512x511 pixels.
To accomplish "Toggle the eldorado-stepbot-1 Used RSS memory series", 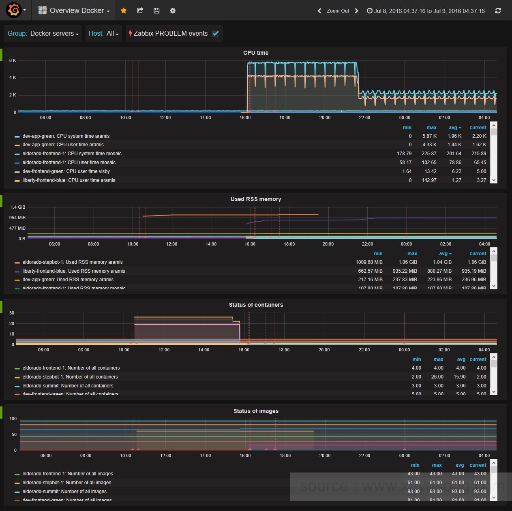I will [72, 262].
